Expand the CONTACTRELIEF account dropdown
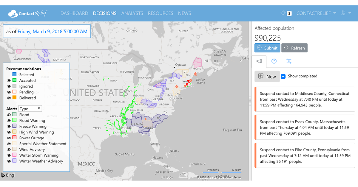The width and height of the screenshot is (358, 187). pos(316,13)
